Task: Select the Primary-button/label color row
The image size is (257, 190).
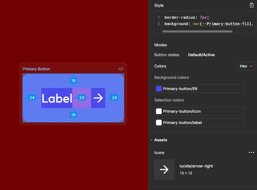Action: [x=199, y=123]
